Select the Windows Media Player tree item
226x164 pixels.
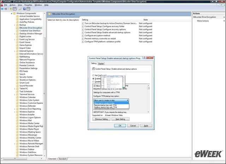(29, 129)
